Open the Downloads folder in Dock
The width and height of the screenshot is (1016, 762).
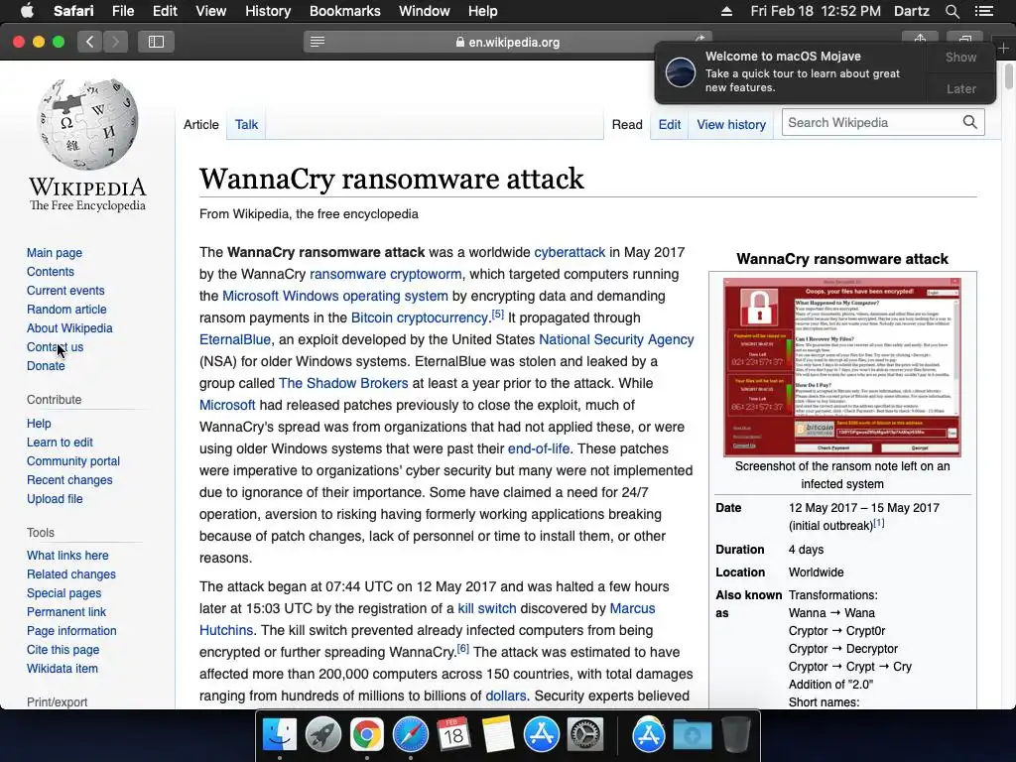coord(692,735)
